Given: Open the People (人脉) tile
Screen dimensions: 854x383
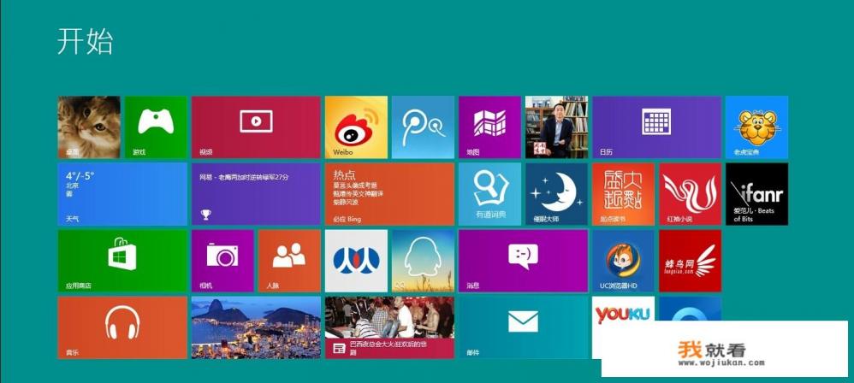Looking at the screenshot, I should pyautogui.click(x=289, y=261).
